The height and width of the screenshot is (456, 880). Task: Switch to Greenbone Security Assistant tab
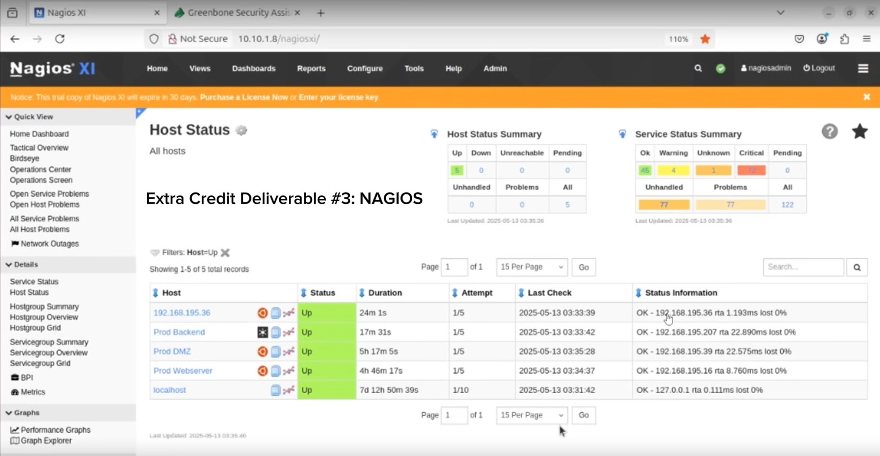pyautogui.click(x=238, y=13)
